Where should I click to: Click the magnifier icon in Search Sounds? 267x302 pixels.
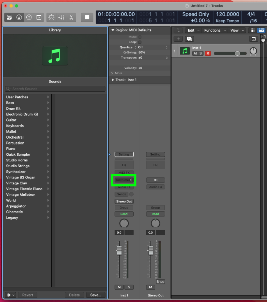click(8, 89)
